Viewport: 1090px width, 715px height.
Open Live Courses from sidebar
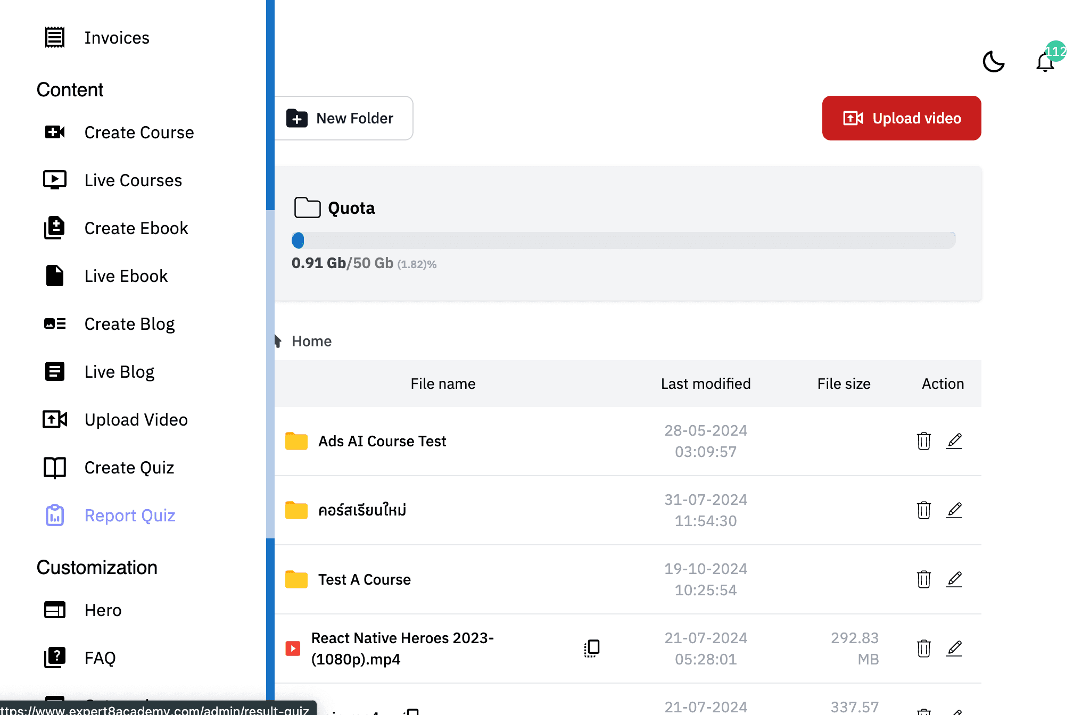coord(133,180)
